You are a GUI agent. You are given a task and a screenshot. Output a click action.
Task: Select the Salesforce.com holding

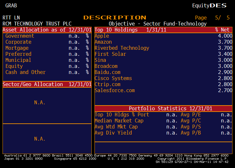click(x=115, y=91)
